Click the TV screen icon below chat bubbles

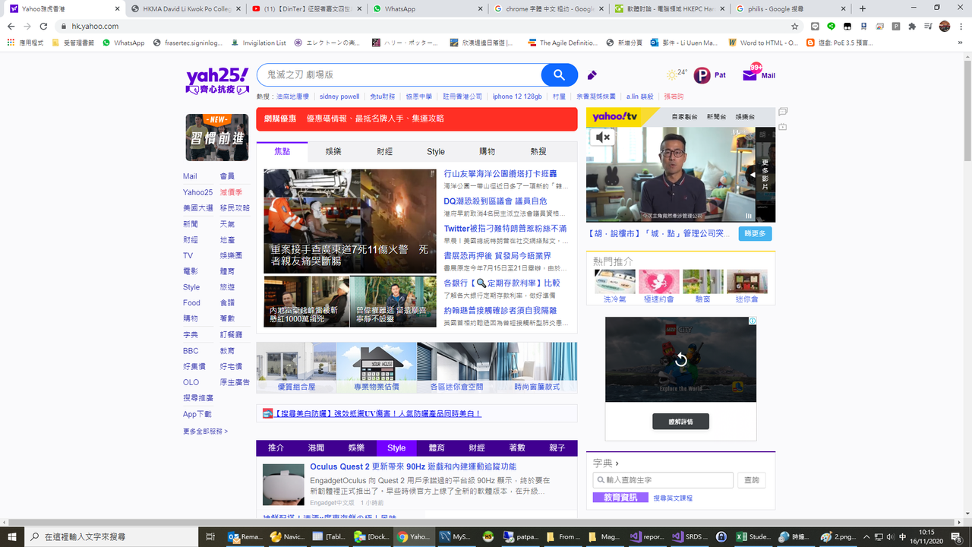coord(783,127)
